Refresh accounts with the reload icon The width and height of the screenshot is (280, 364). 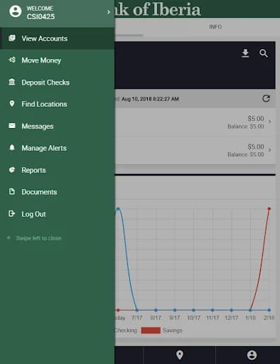click(x=266, y=98)
